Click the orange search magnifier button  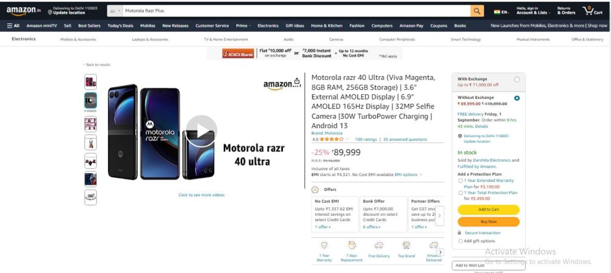tap(477, 11)
